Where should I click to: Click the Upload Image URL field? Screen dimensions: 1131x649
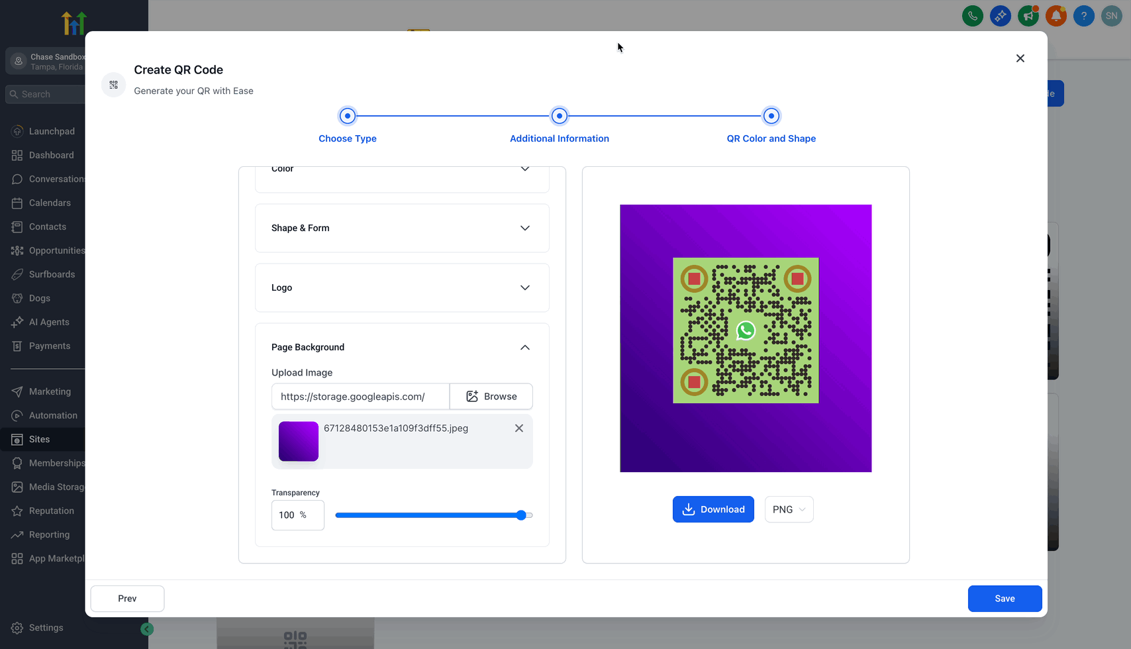361,397
